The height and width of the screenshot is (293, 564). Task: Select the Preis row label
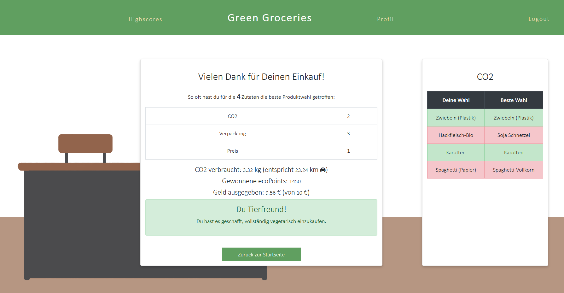[x=233, y=151]
